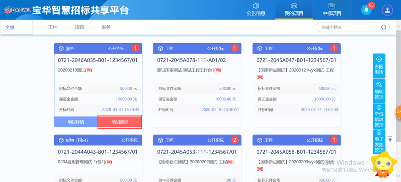Click the back-to-top arrow icon
This screenshot has width=401, height=182.
[x=390, y=139]
